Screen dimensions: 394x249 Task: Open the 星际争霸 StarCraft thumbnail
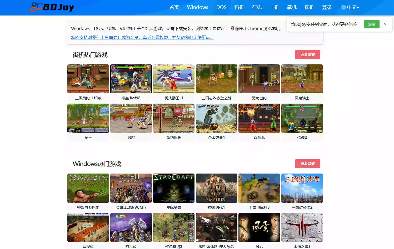(174, 188)
